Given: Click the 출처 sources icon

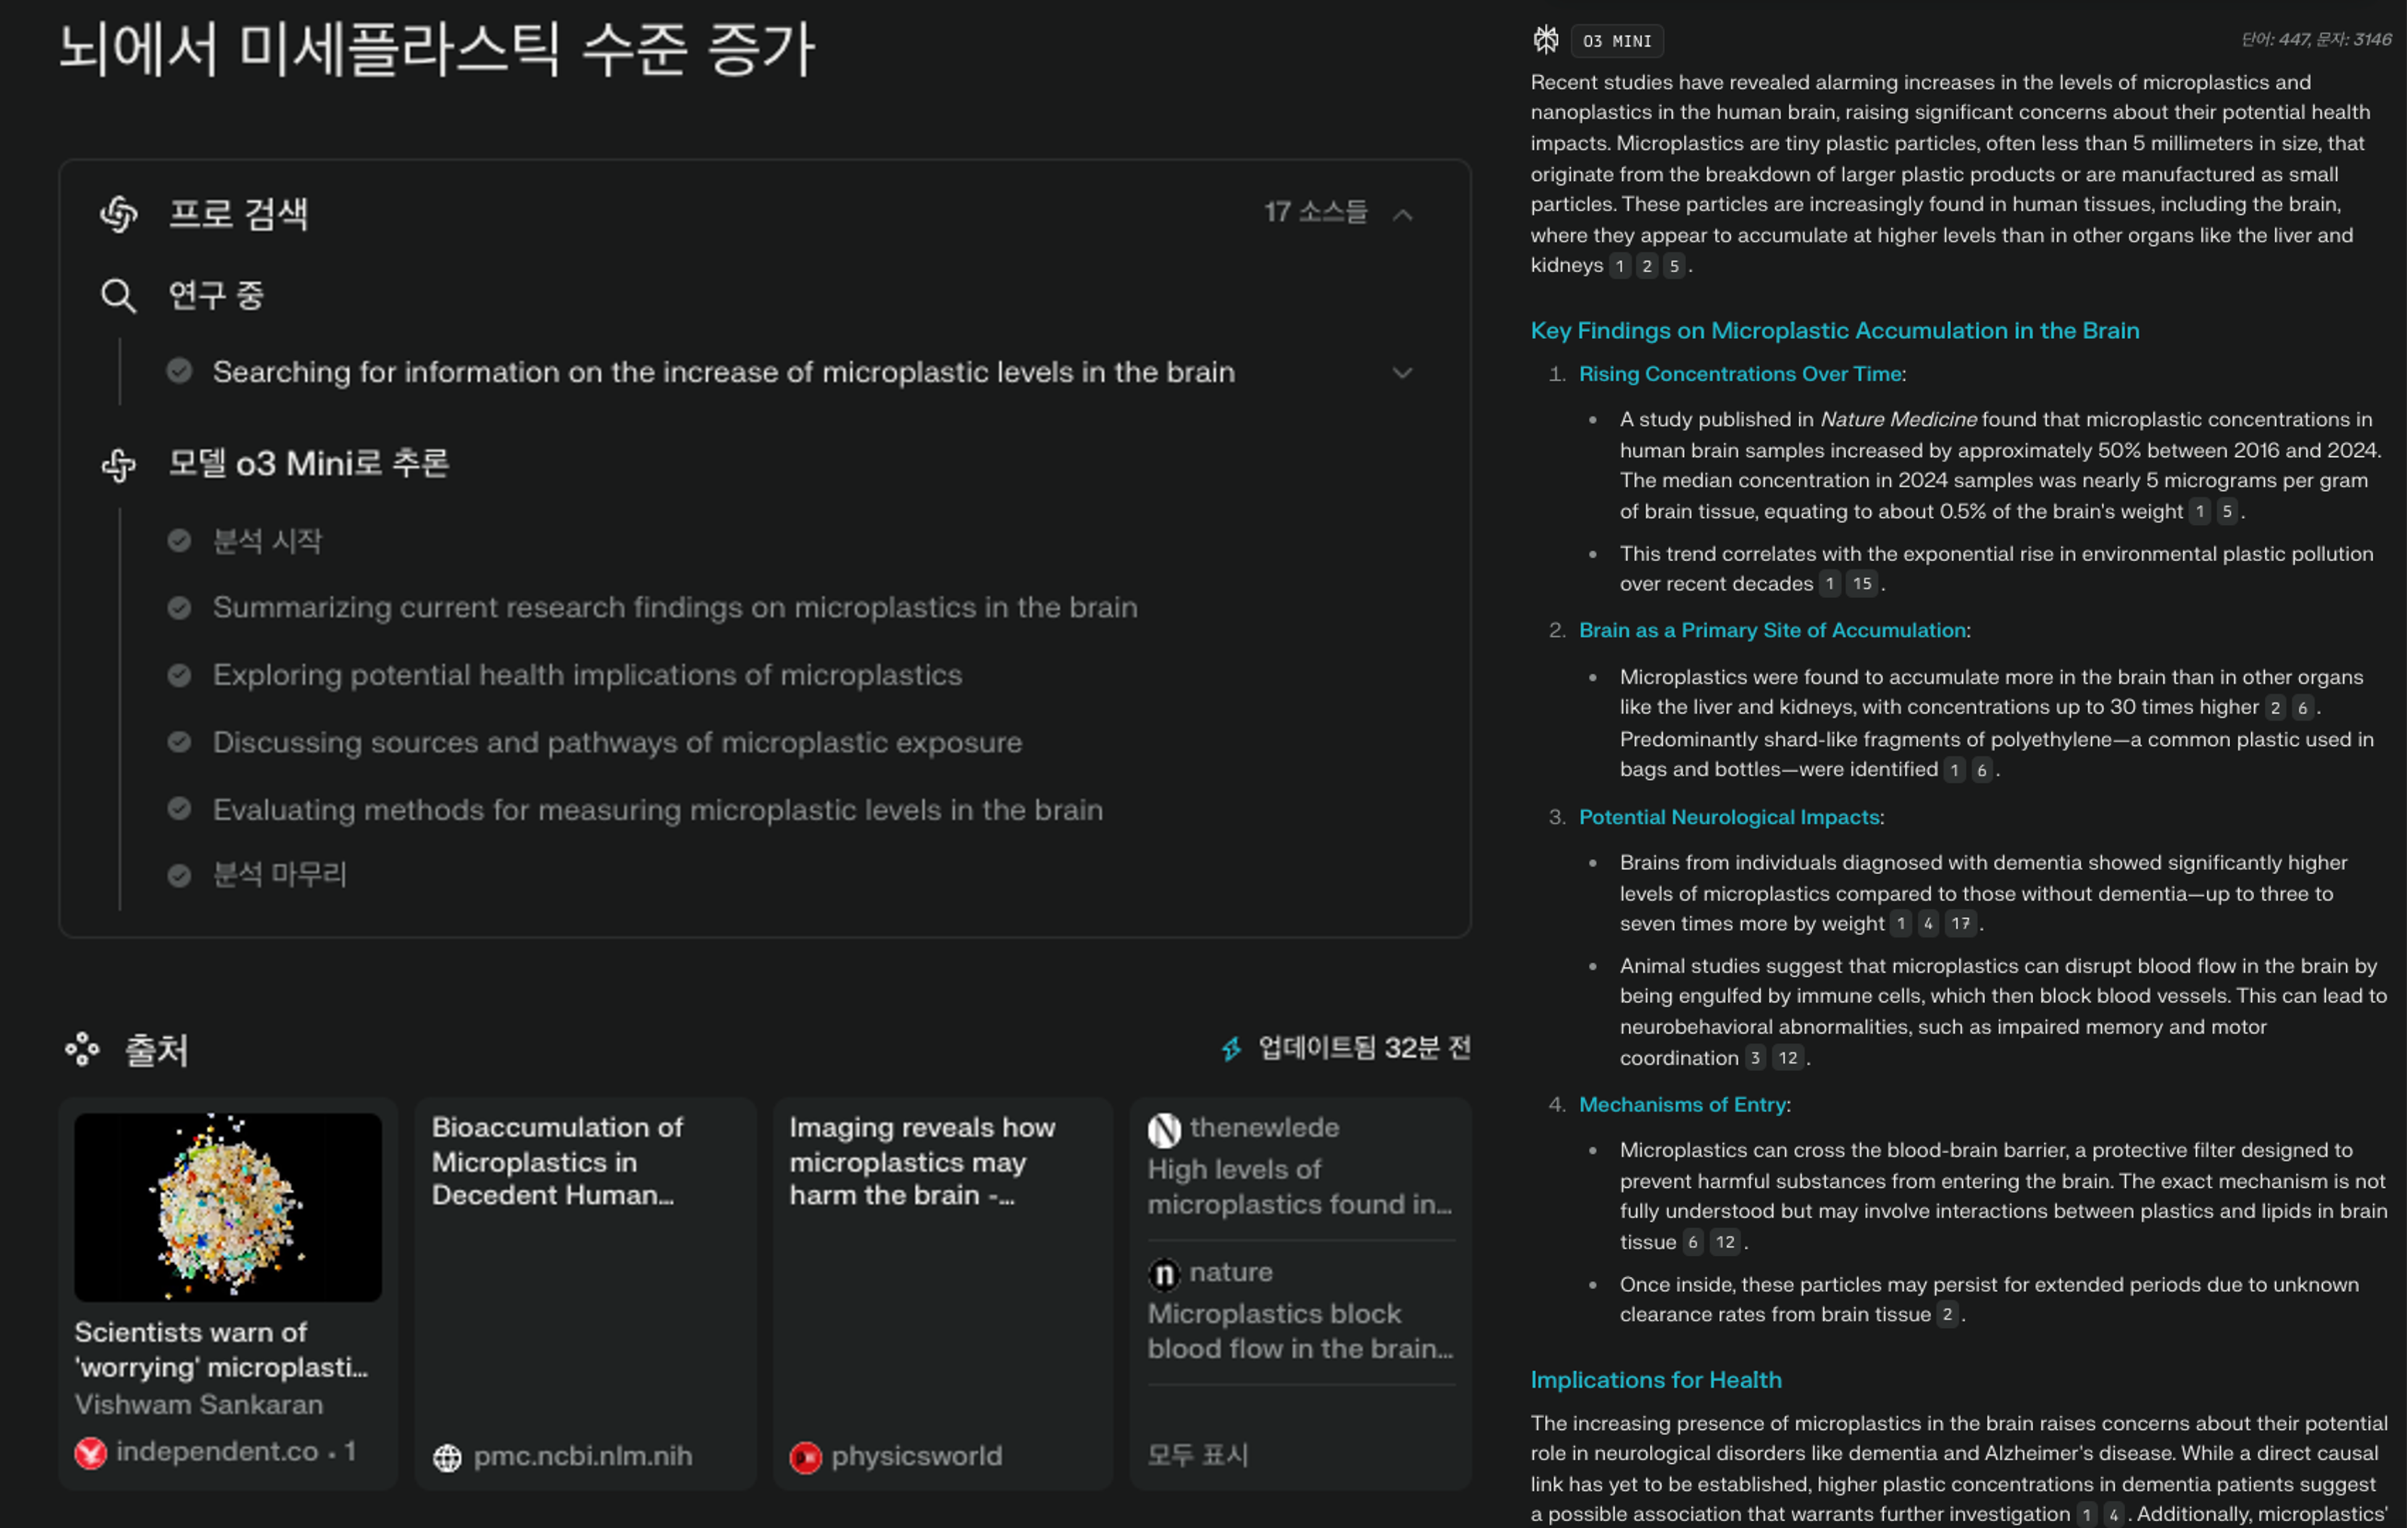Looking at the screenshot, I should (x=82, y=1050).
